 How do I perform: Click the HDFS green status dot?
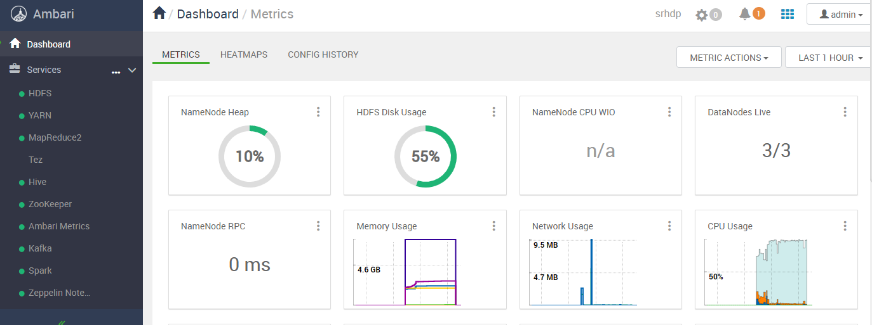click(22, 94)
